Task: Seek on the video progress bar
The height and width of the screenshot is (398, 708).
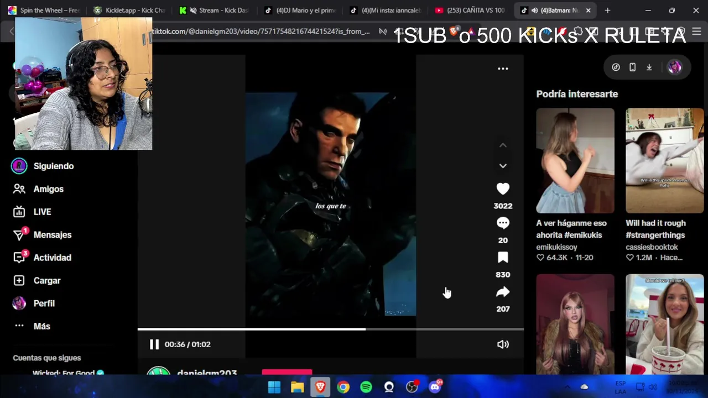Action: point(330,329)
